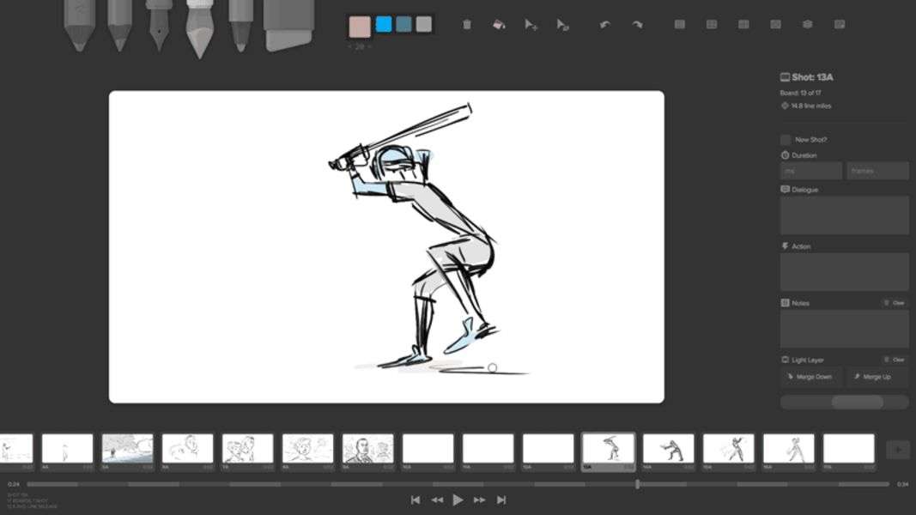Check the New Shot? checkbox
Image resolution: width=916 pixels, height=515 pixels.
pos(786,140)
